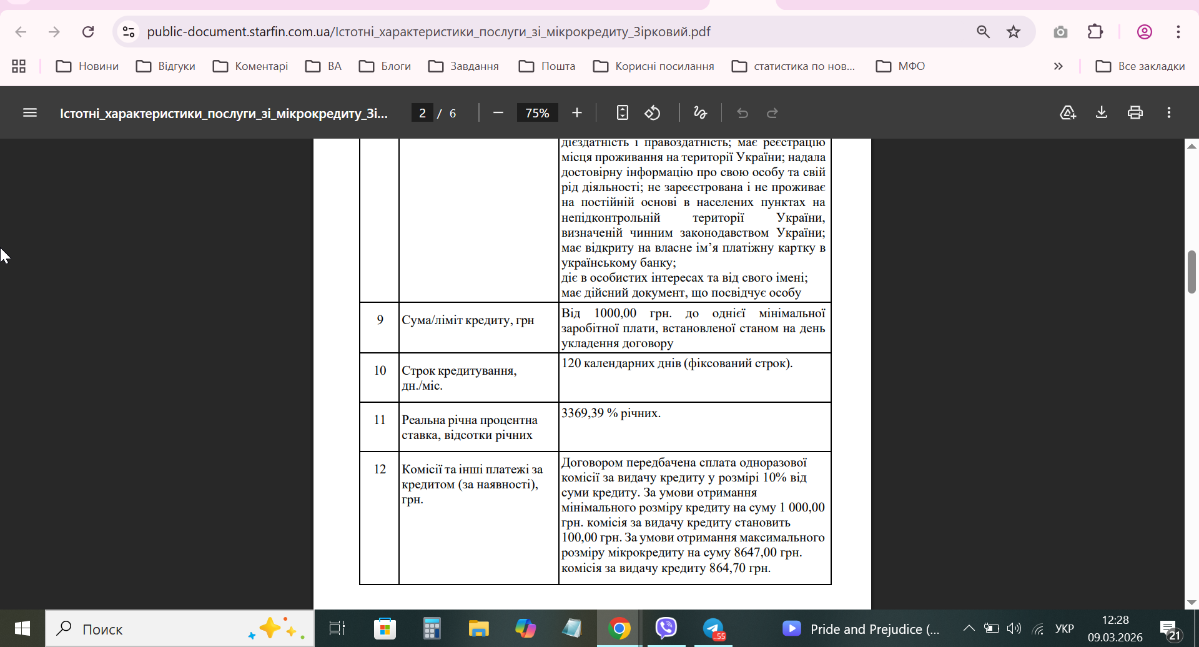1199x647 pixels.
Task: Open the МФО bookmark folder
Action: coord(900,66)
